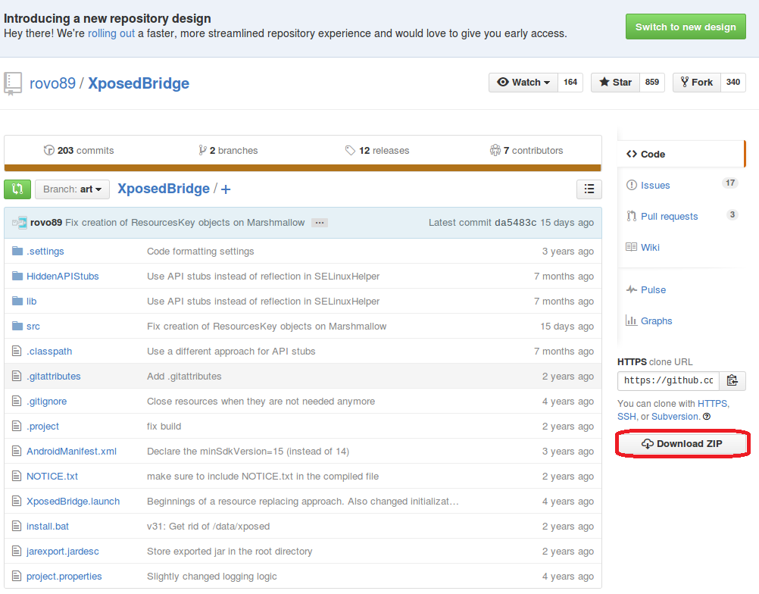Viewport: 759px width, 594px height.
Task: Open commit message 'Code formatting settings'
Action: [x=201, y=252]
